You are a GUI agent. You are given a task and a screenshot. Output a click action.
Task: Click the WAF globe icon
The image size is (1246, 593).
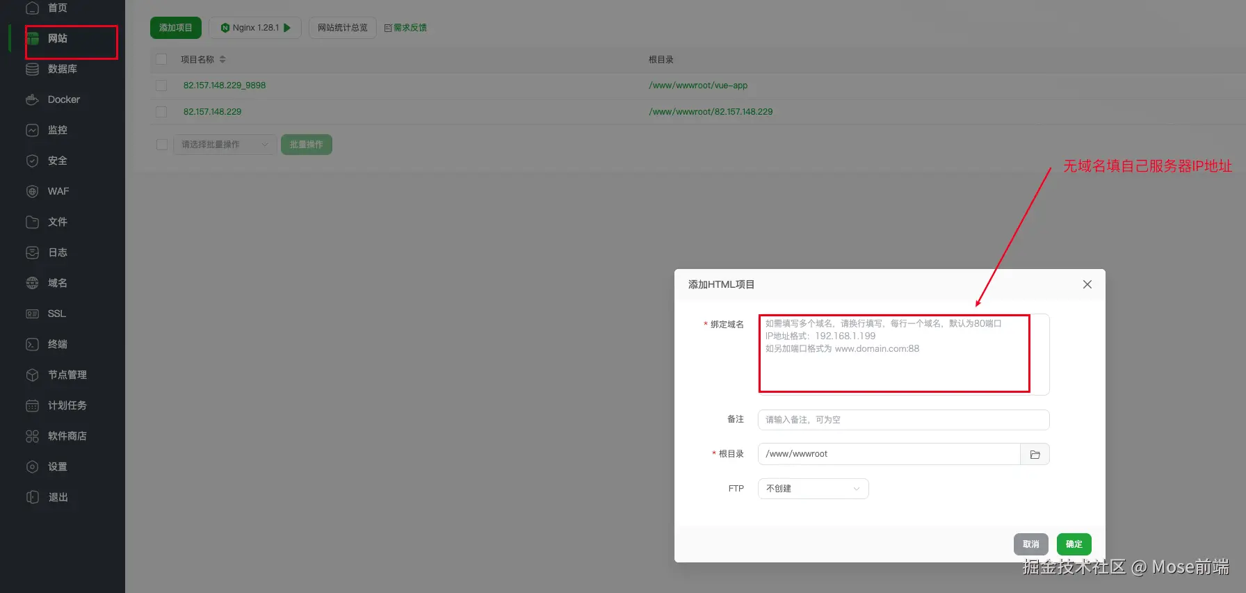pyautogui.click(x=32, y=191)
